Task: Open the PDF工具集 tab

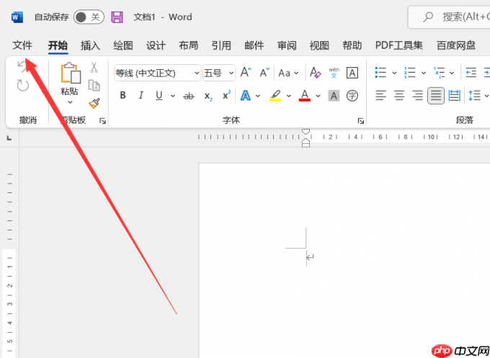Action: pos(398,45)
